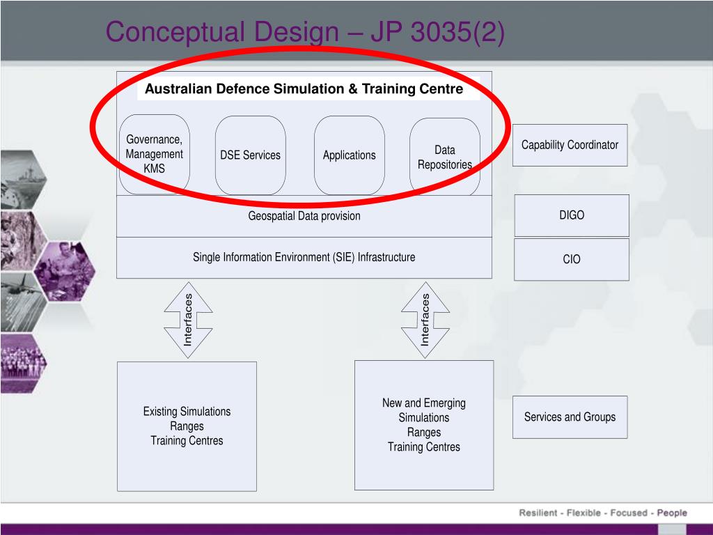This screenshot has height=535, width=713.
Task: Click the slide title Conceptual Design – JP 3035(2)
Action: point(305,32)
